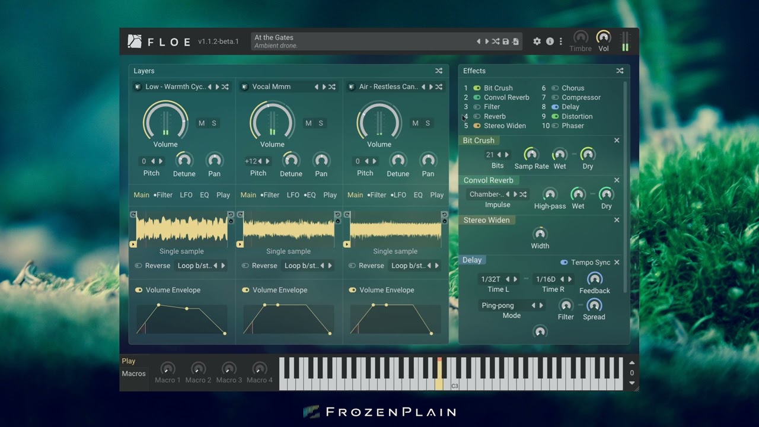Viewport: 759px width, 427px height.
Task: Increase Vocal Mmm pitch with right arrow
Action: 267,161
